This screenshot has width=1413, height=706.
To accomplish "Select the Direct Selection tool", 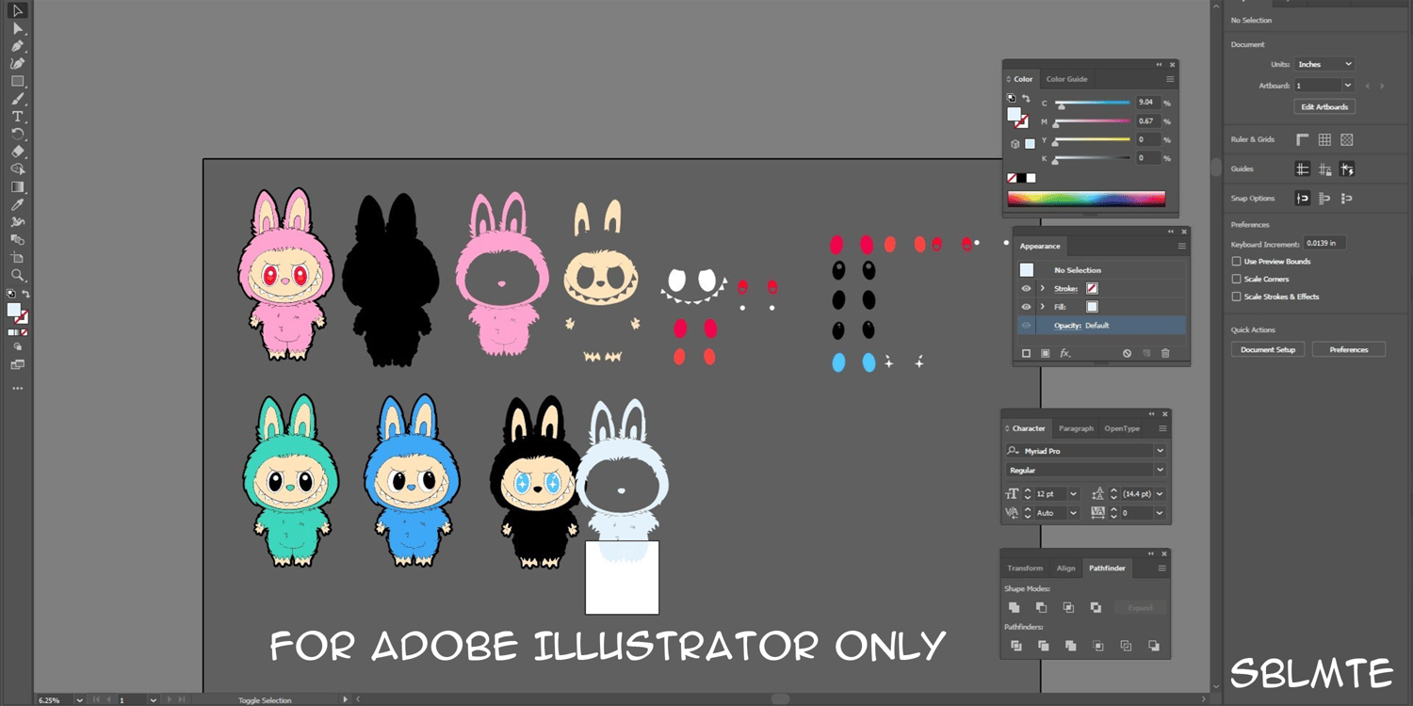I will click(17, 29).
